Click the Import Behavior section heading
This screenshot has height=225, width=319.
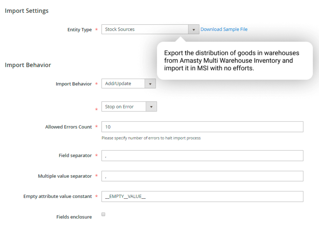pos(28,65)
